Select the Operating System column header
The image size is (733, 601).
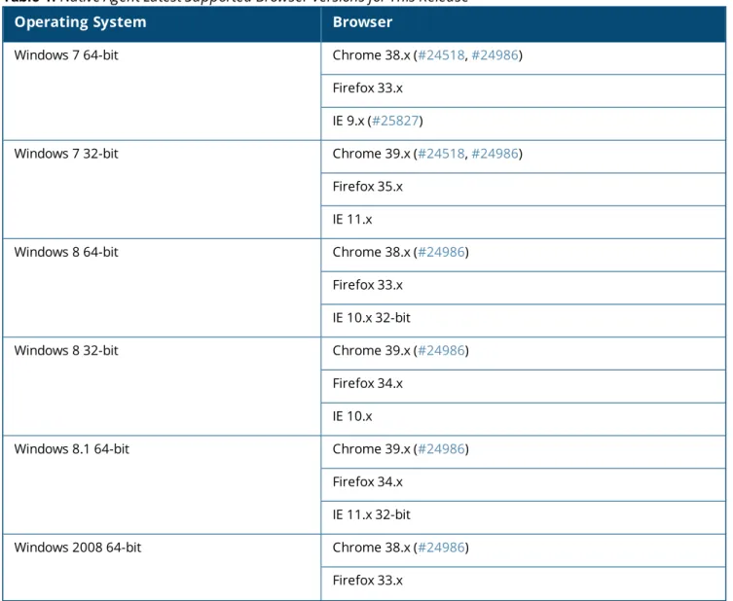(x=162, y=23)
